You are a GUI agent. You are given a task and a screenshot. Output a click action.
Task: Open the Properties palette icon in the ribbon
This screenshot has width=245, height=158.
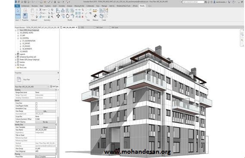(x=25, y=16)
